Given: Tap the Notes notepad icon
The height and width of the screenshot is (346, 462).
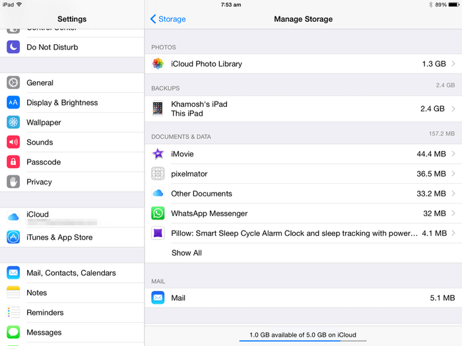Looking at the screenshot, I should 13,293.
